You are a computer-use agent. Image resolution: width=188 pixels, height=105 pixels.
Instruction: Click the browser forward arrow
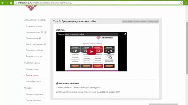click(x=7, y=3)
